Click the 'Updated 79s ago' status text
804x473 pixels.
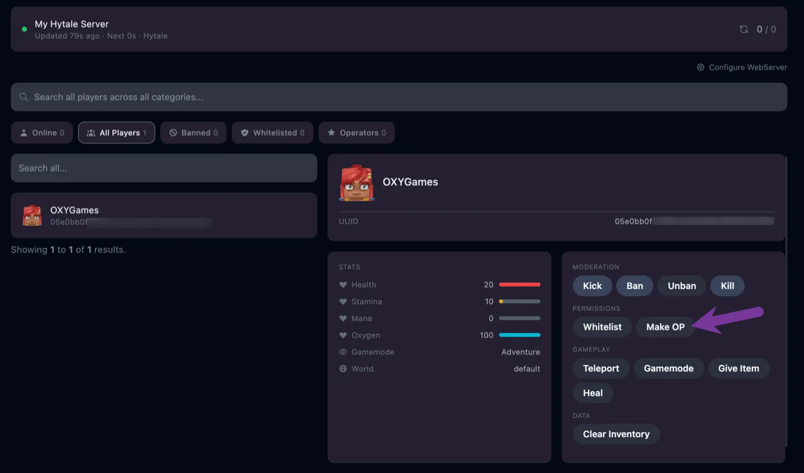click(67, 36)
